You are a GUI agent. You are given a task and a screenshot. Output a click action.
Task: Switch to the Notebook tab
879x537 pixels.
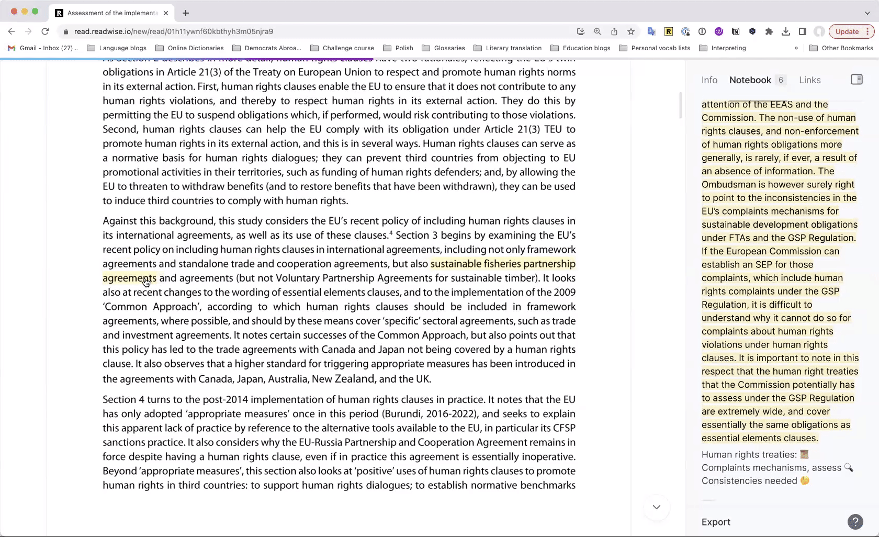point(750,80)
